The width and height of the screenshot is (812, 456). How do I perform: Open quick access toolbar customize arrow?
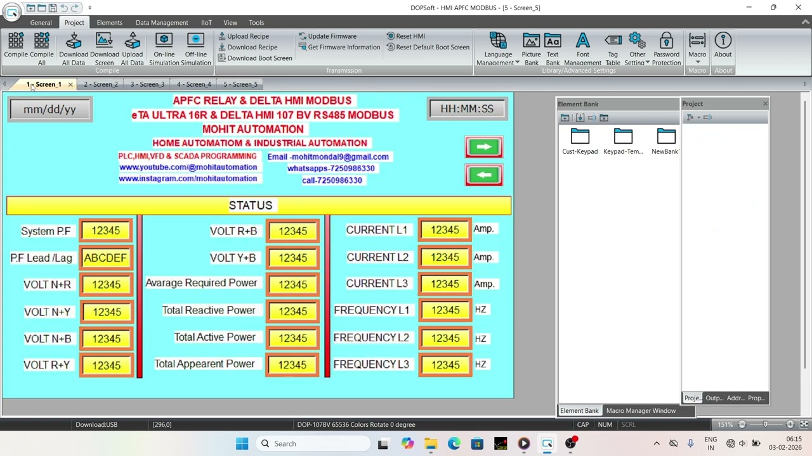[89, 8]
